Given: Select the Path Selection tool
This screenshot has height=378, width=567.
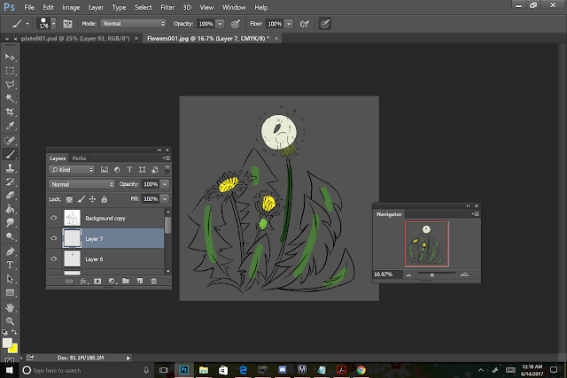Looking at the screenshot, I should [x=10, y=279].
